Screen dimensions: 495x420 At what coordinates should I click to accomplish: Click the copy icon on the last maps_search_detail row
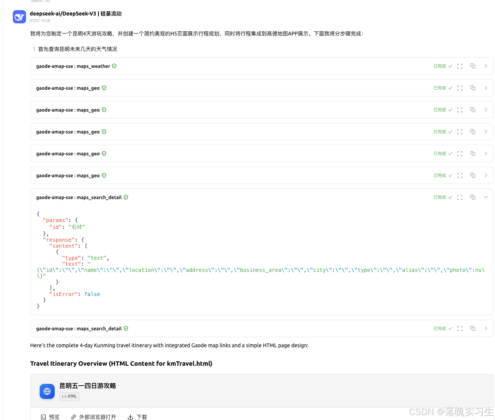472,328
